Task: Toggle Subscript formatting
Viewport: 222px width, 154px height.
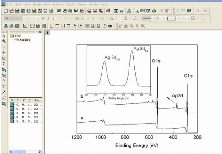Action: (65, 18)
